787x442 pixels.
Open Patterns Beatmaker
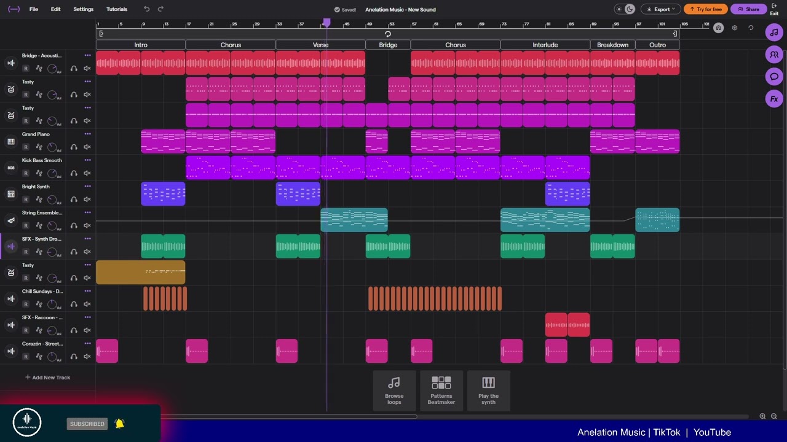[441, 390]
